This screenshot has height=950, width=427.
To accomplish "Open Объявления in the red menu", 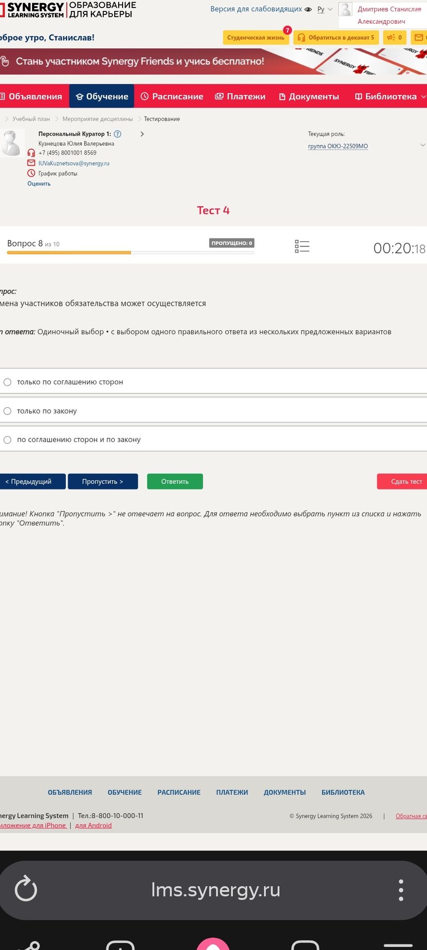I will [x=32, y=96].
